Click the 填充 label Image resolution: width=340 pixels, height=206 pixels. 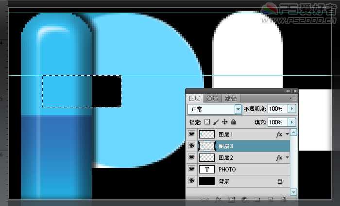point(260,122)
